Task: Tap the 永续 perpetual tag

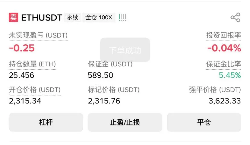Action: click(72, 17)
